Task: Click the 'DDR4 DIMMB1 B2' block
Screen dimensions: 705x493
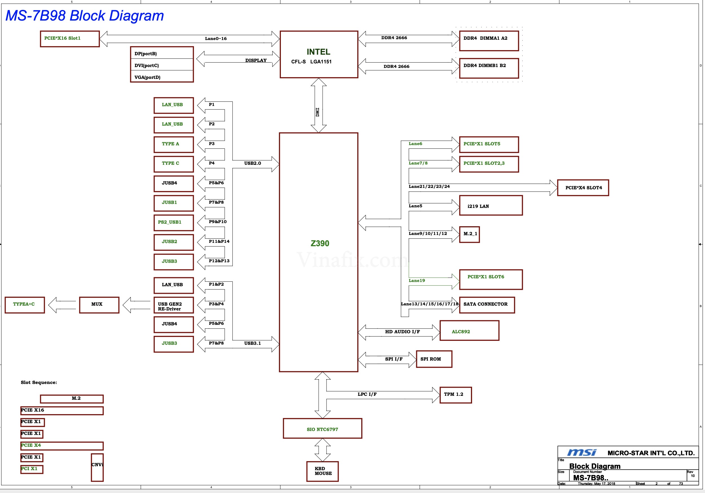Action: [x=489, y=68]
